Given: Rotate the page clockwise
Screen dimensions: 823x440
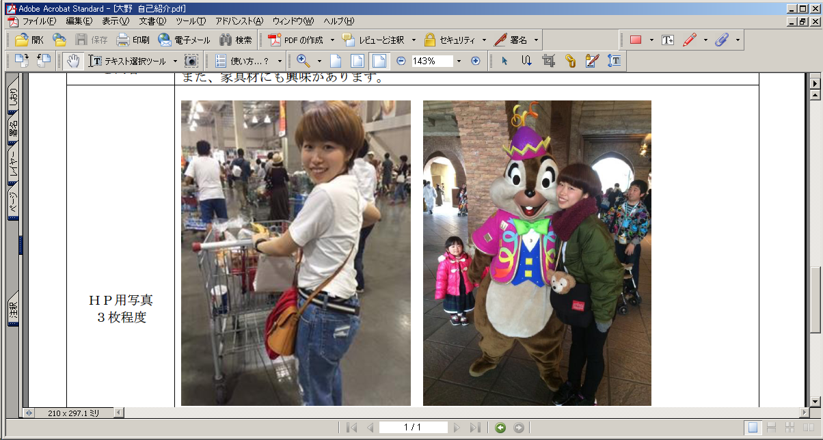Looking at the screenshot, I should (22, 61).
